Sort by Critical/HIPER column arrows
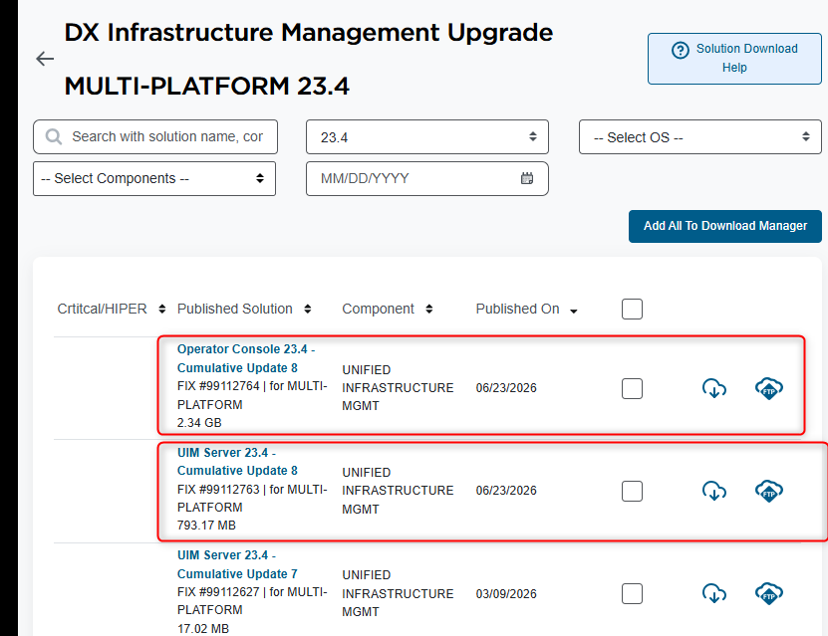Viewport: 828px width, 636px height. (x=162, y=309)
